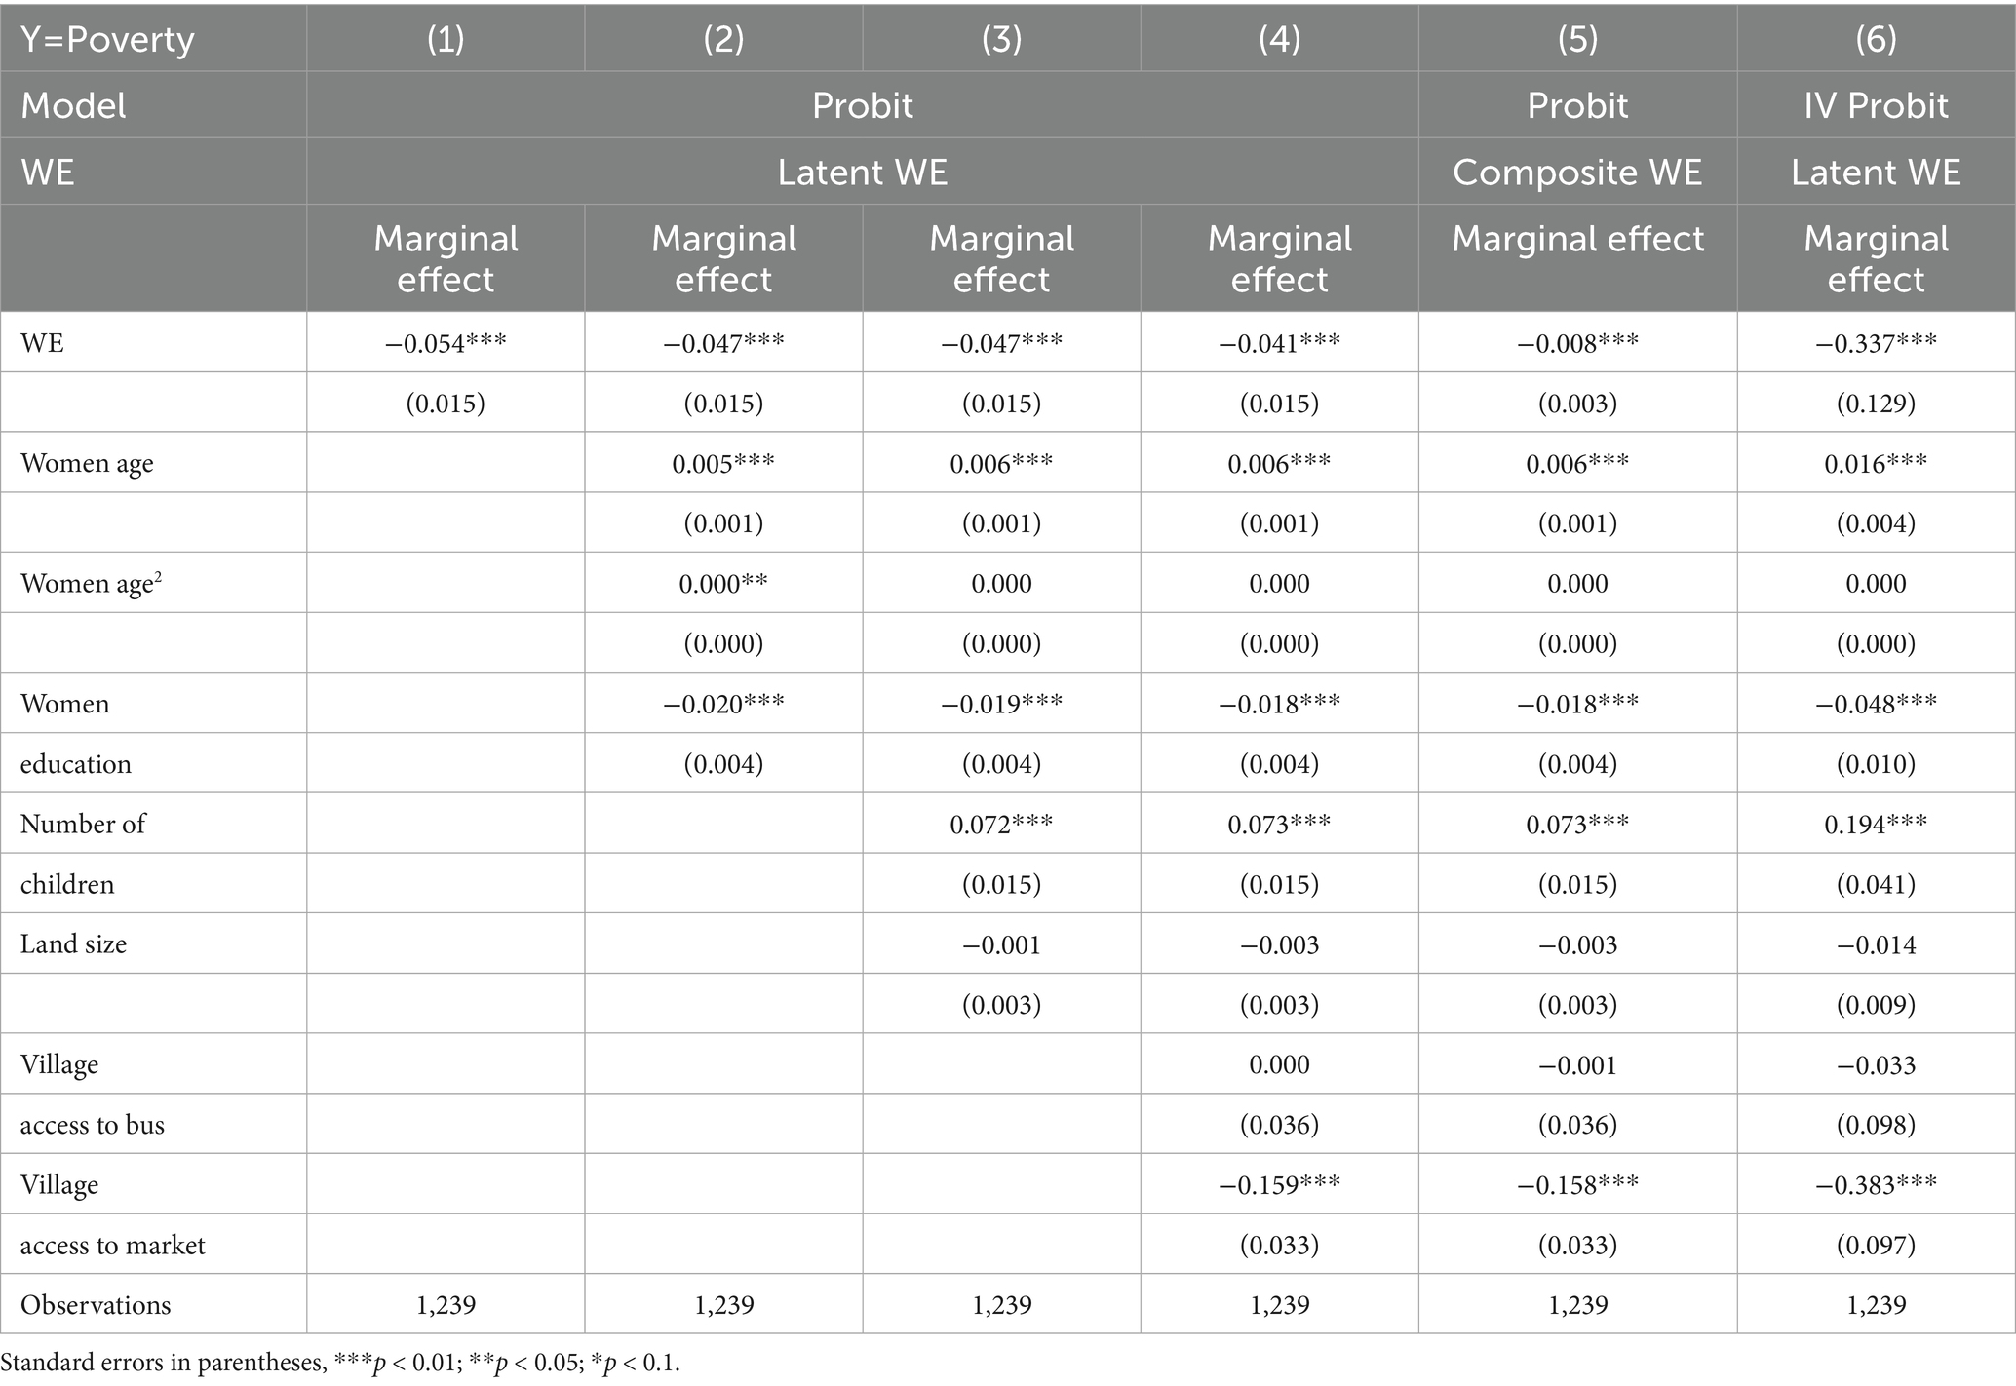Viewport: 2016px width, 1386px height.
Task: Click the −0.014 Land size value
Action: [1875, 944]
